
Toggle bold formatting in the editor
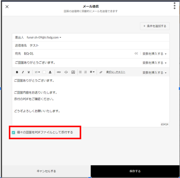(x=17, y=72)
